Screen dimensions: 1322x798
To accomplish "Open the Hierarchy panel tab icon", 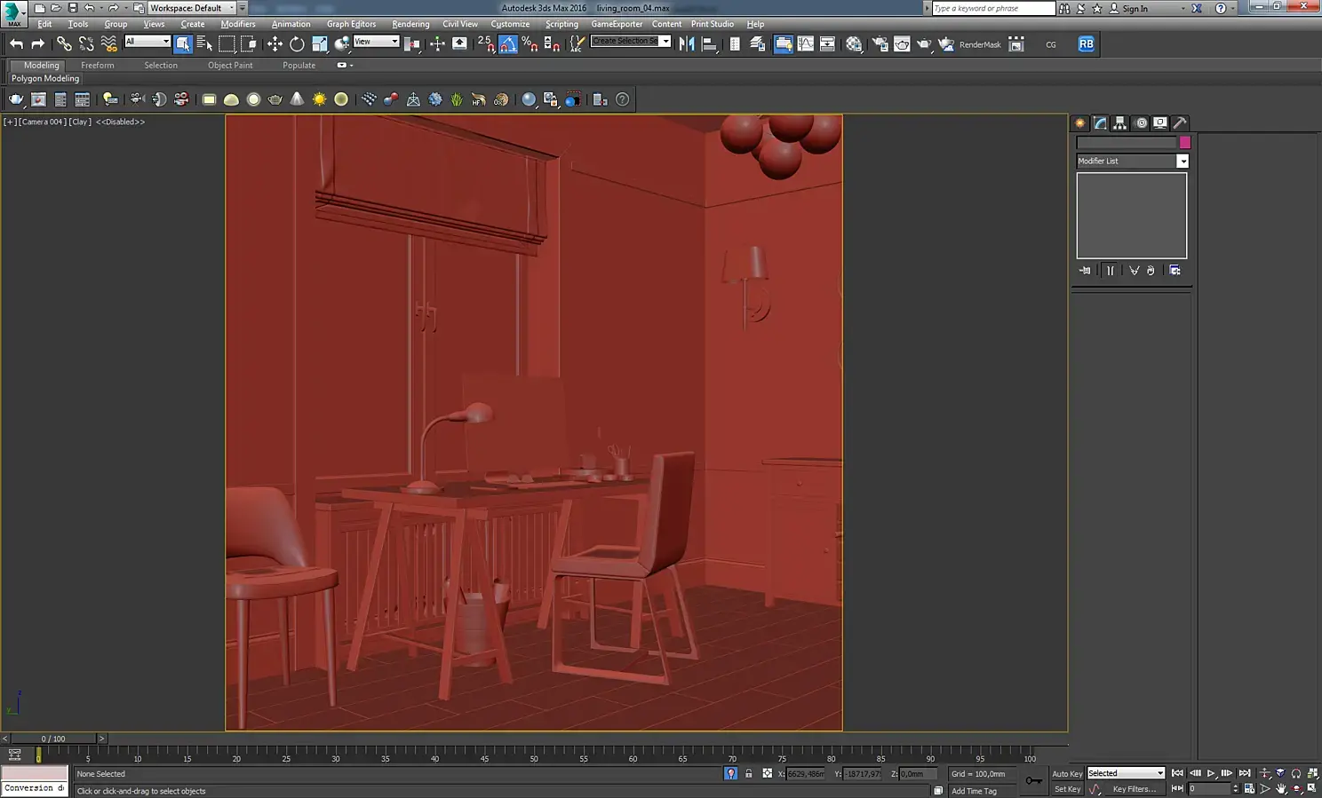I will (1119, 123).
